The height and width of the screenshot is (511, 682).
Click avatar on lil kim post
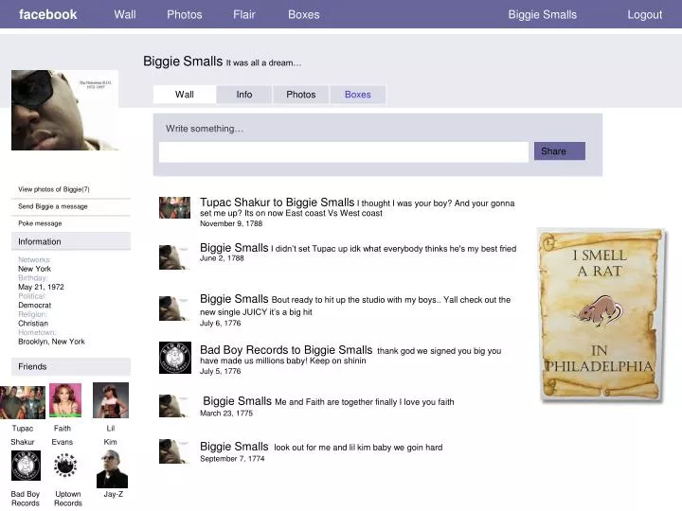(x=174, y=451)
